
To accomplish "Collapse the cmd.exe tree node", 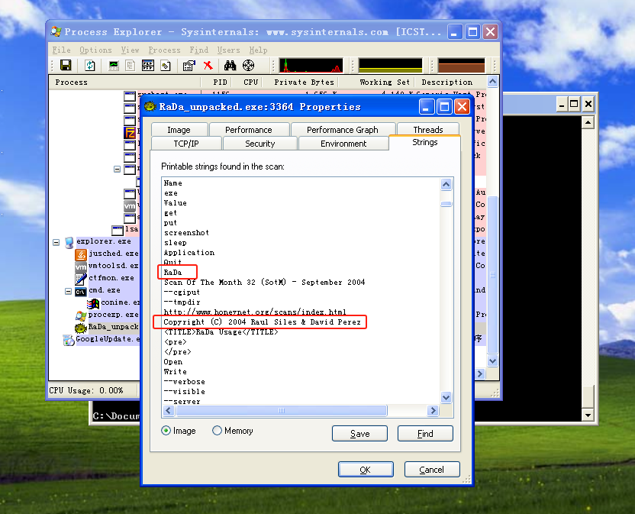I will coord(69,292).
